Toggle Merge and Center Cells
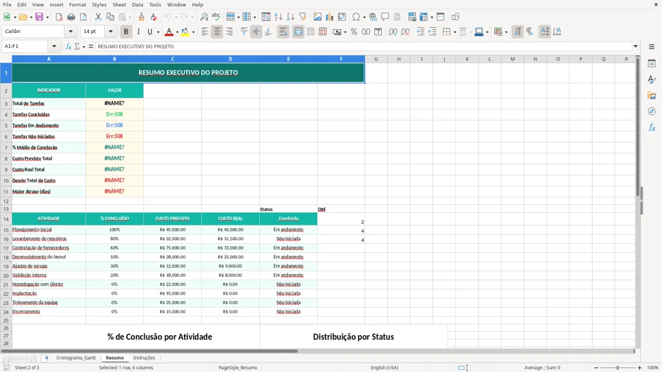The image size is (662, 372). coord(298,32)
